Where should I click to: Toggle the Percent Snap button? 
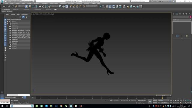click(77, 7)
